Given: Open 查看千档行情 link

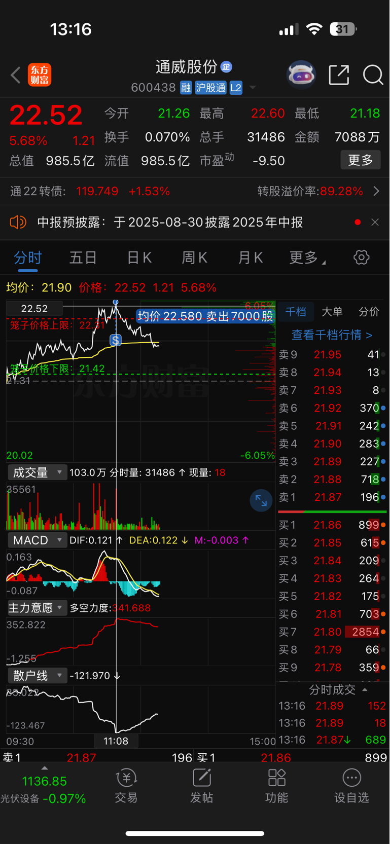Looking at the screenshot, I should click(x=332, y=335).
